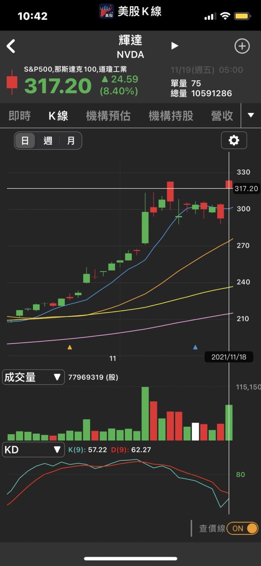Tap the 77969319 (股) volume reading
Viewport: 261px width, 566px height.
(x=93, y=377)
